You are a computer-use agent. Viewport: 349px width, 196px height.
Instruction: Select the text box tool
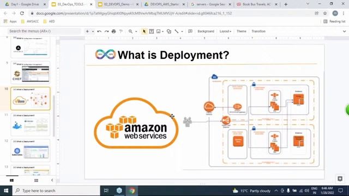(x=152, y=32)
